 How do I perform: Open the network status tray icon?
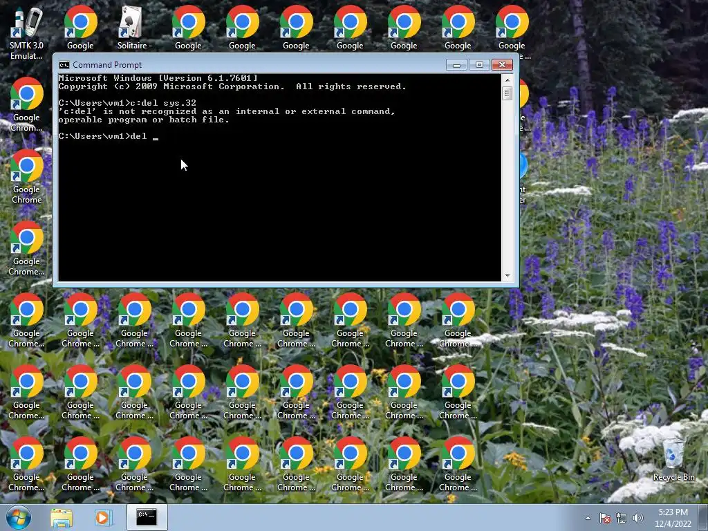coord(622,518)
